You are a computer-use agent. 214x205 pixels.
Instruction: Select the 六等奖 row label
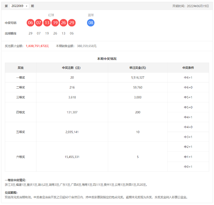tap(20, 157)
